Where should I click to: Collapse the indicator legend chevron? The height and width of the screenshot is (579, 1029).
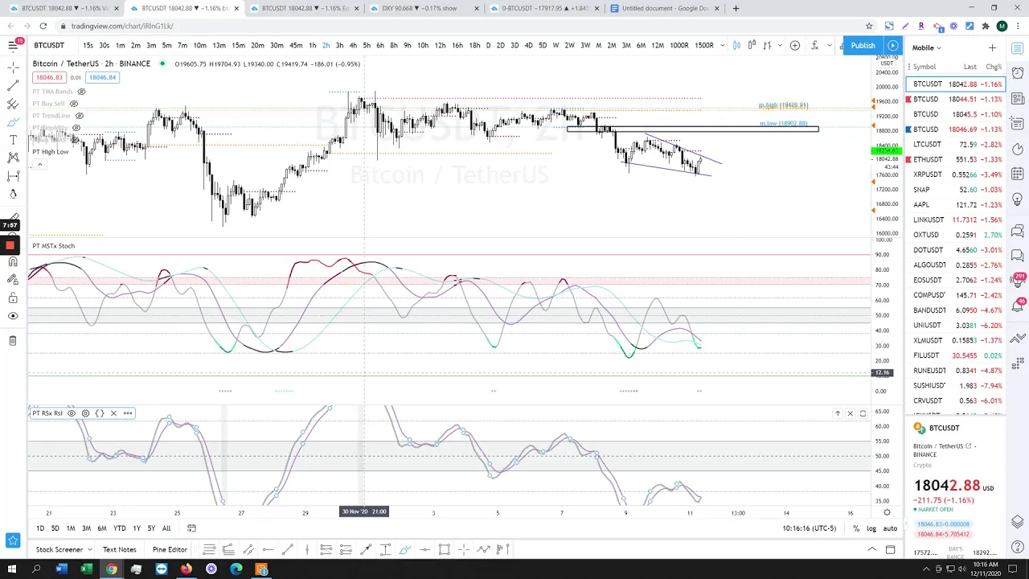tap(39, 164)
